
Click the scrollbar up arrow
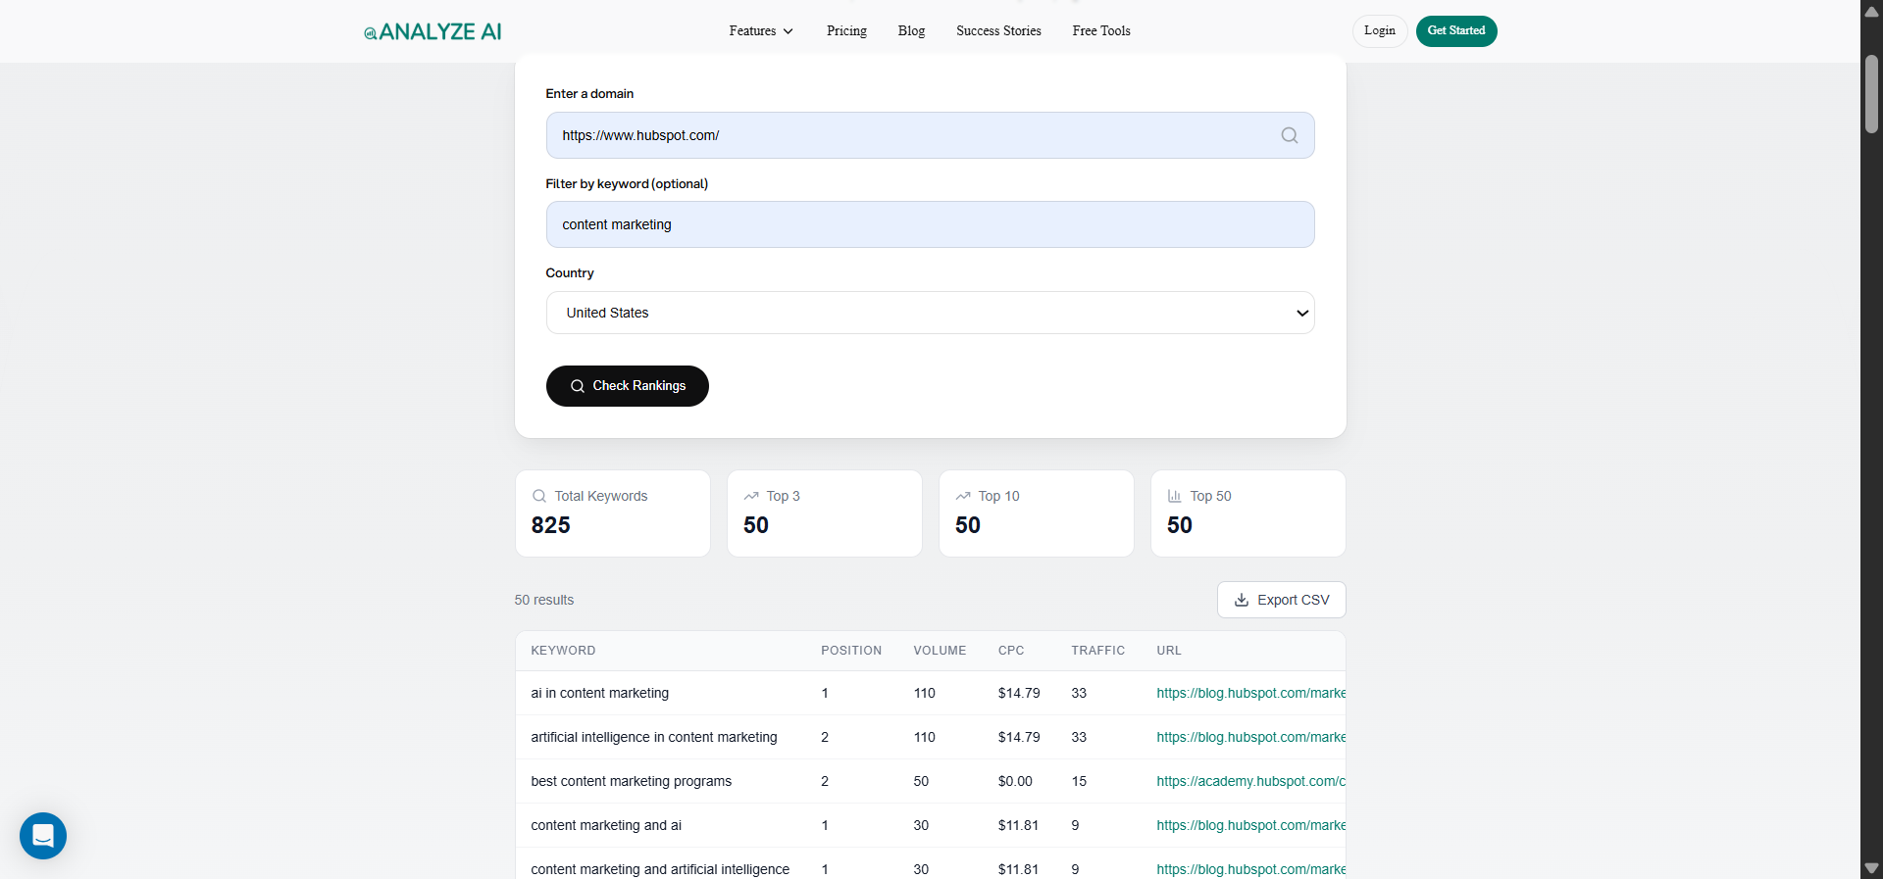(x=1871, y=11)
